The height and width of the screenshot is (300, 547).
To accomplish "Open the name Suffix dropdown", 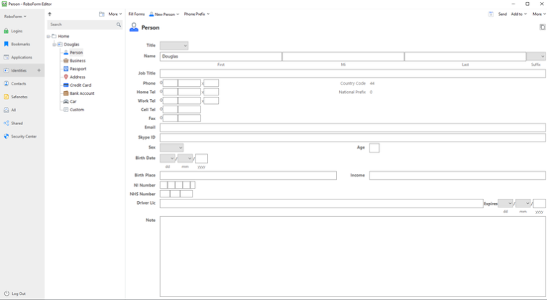I will point(536,56).
